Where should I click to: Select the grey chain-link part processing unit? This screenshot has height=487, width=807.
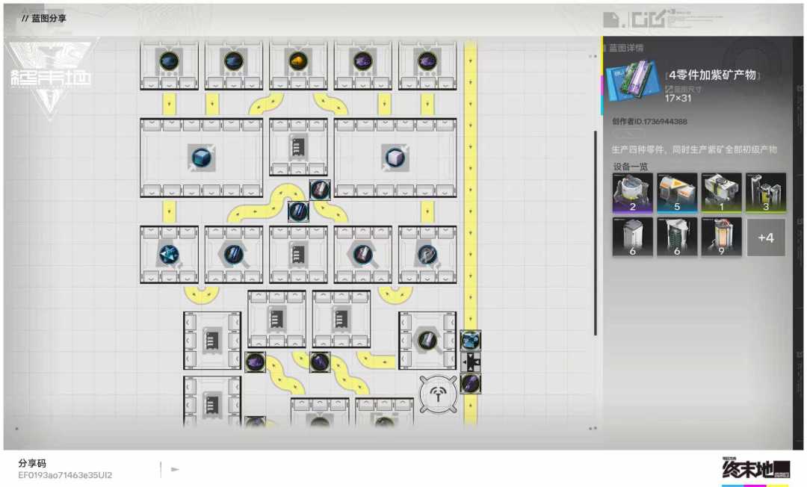tap(427, 255)
